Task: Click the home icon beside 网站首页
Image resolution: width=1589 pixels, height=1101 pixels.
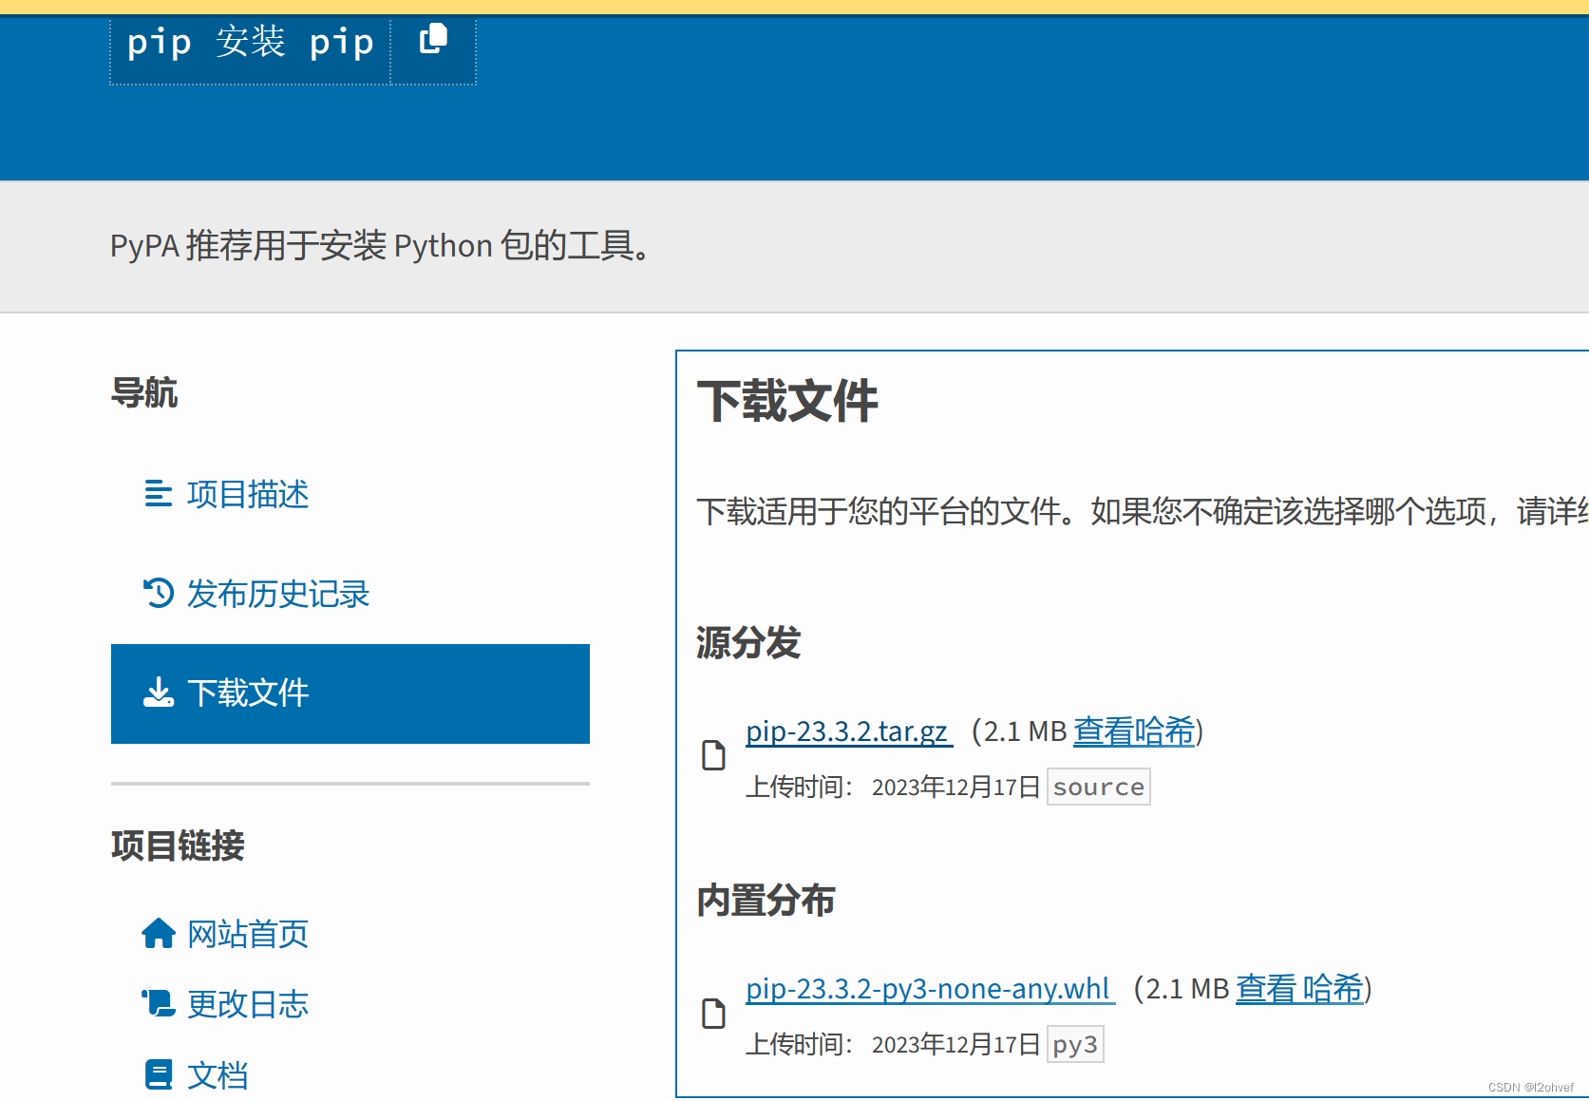Action: (x=158, y=934)
